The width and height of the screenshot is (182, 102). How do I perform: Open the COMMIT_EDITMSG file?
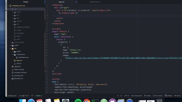[x=23, y=27]
